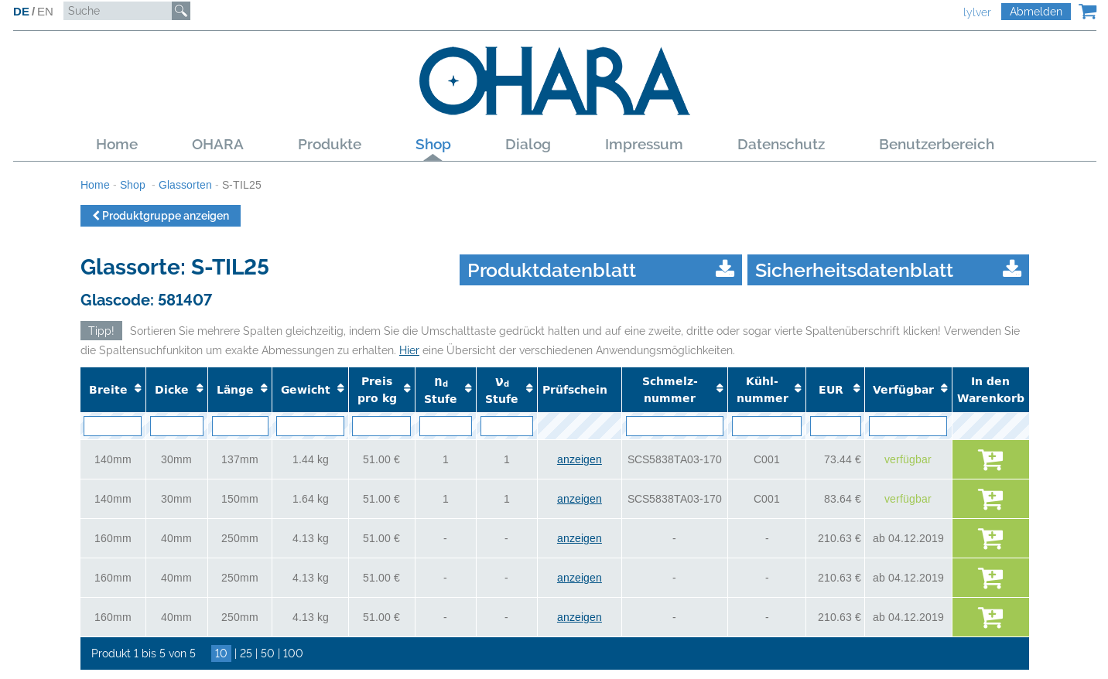Switch language to DE

point(21,12)
